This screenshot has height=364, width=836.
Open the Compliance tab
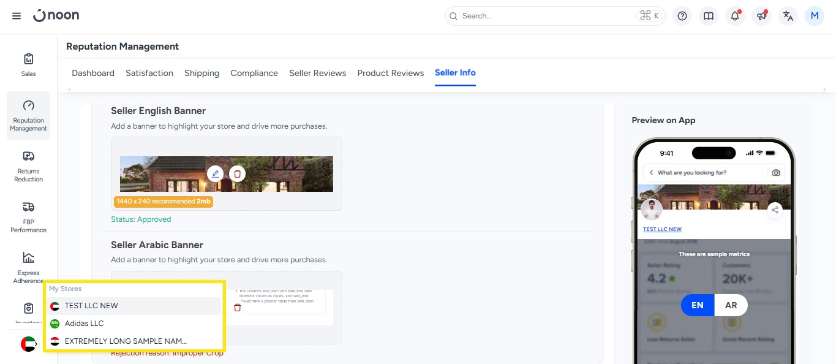click(x=254, y=73)
